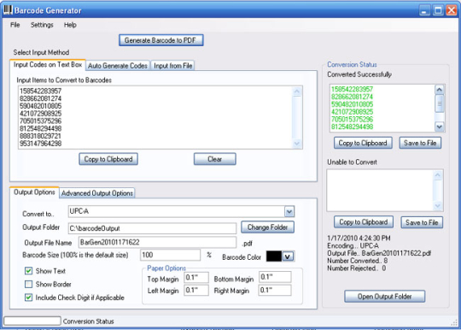Screen dimensions: 461x330
Task: Click the Open Output Folder button
Action: [384, 297]
